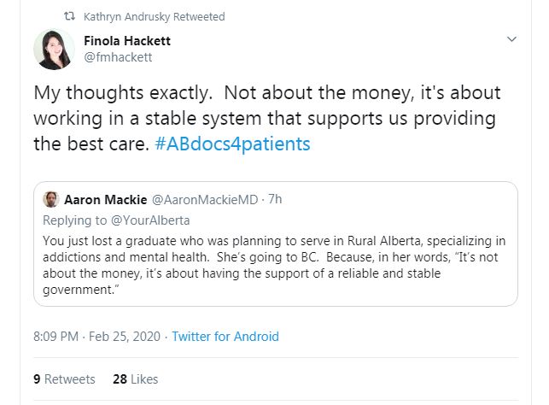Expand the tweet options chevron

click(511, 39)
